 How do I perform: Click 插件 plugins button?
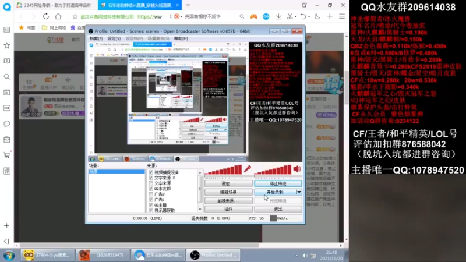coord(228,209)
